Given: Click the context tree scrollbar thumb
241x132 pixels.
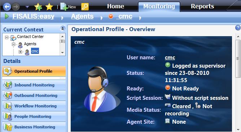Looking at the screenshot, I should [x=62, y=41].
